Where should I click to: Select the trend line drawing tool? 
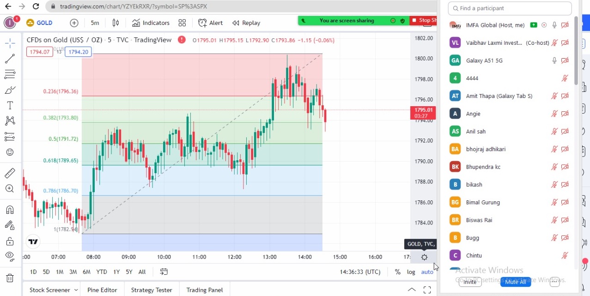[x=10, y=59]
